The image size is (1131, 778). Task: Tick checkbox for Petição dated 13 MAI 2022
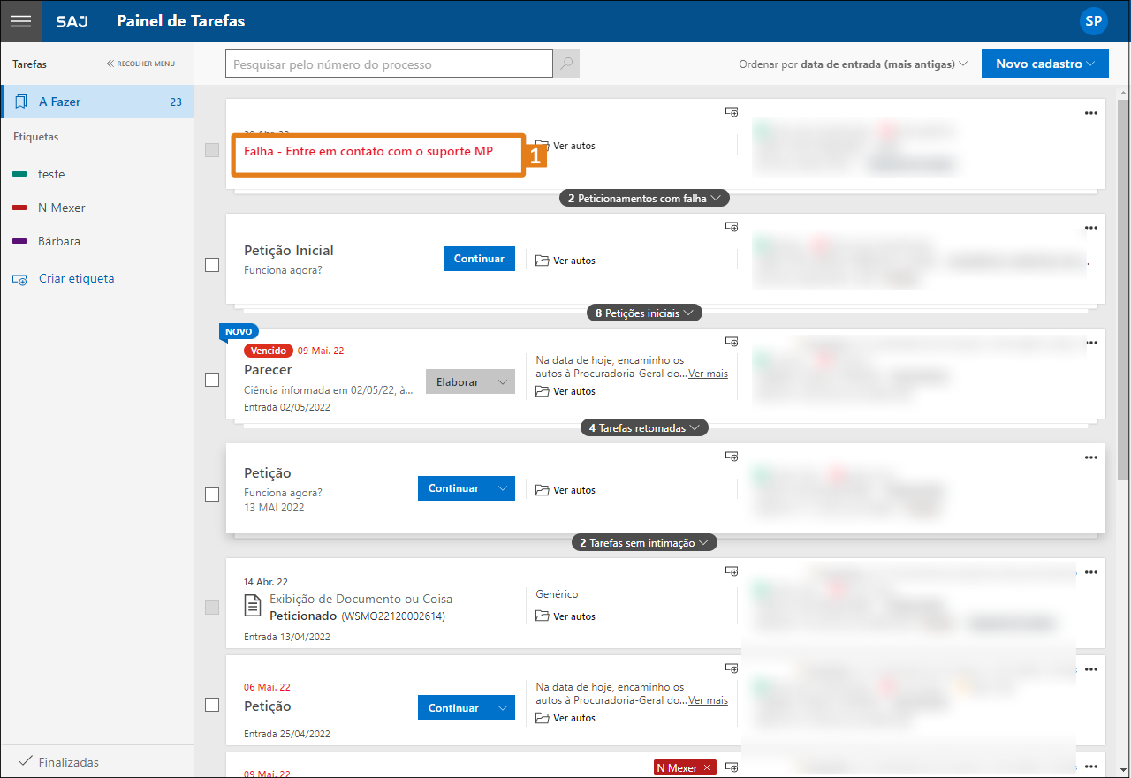(x=212, y=495)
